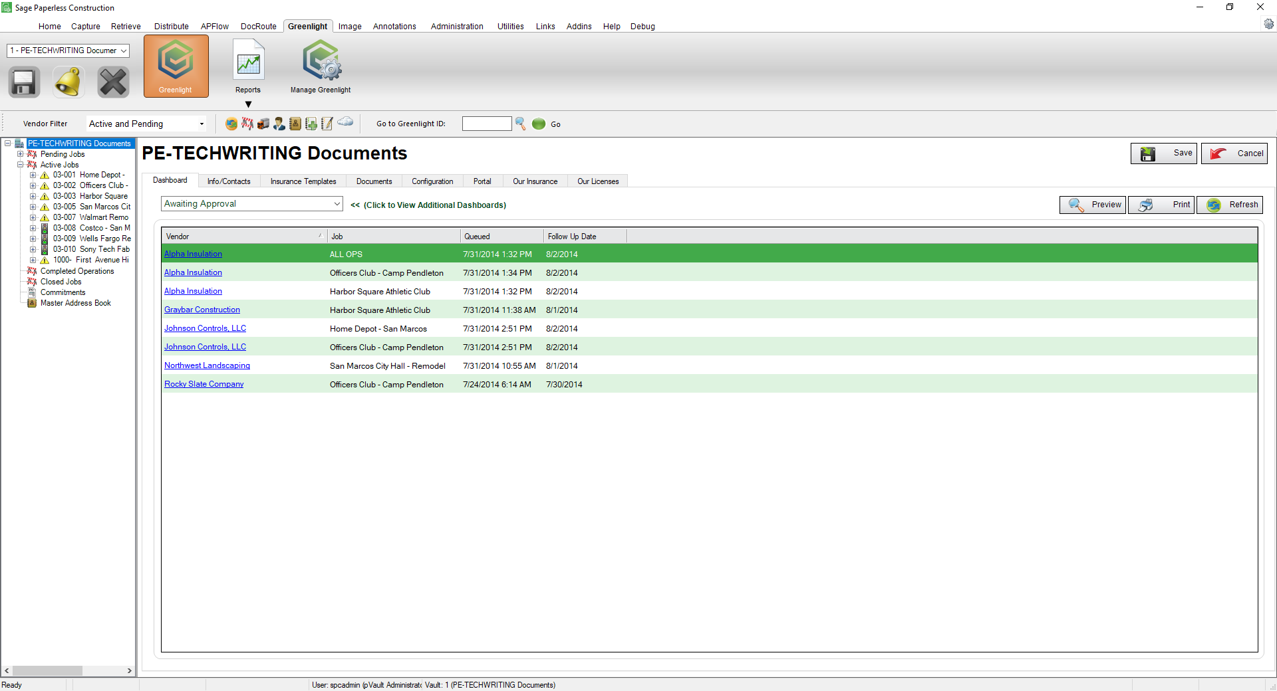Open Manage Greenlight gear icon
The image size is (1277, 691).
[x=321, y=60]
